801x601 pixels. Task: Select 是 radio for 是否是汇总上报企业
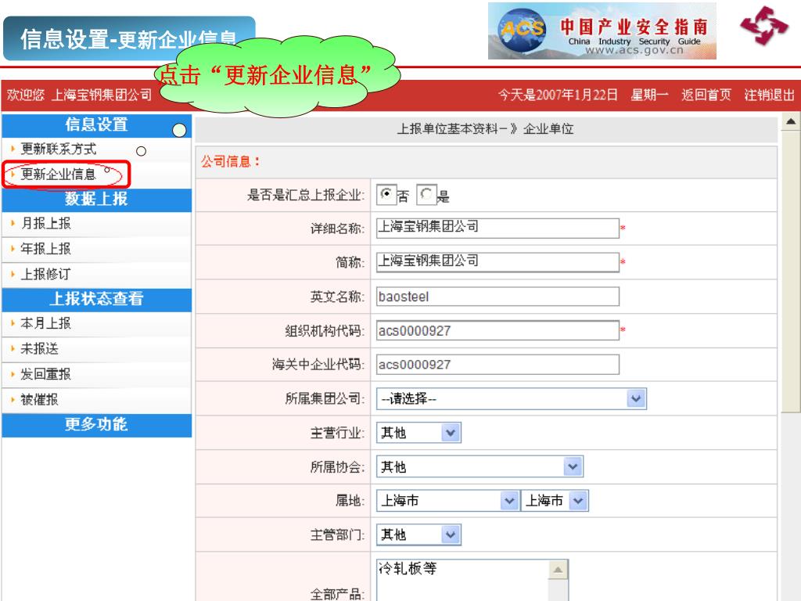tap(426, 194)
